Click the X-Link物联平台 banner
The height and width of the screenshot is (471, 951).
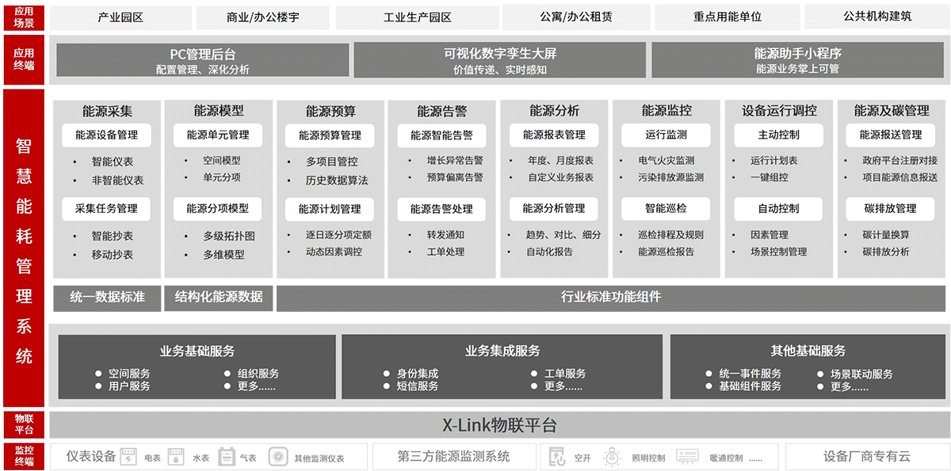pyautogui.click(x=499, y=425)
